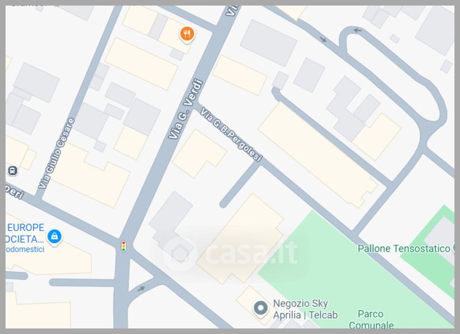Click the bus stop icon
This screenshot has height=334, width=460.
pyautogui.click(x=12, y=170)
